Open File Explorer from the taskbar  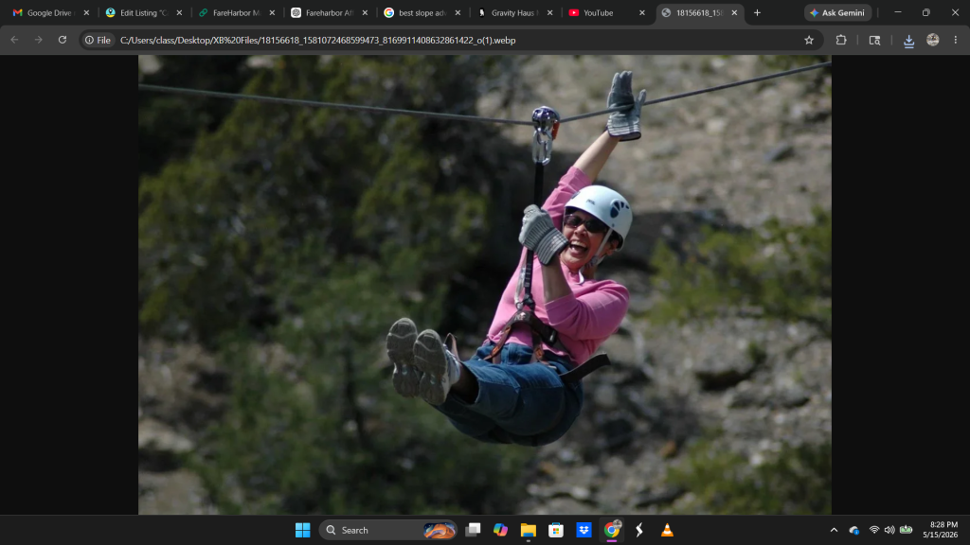point(529,530)
